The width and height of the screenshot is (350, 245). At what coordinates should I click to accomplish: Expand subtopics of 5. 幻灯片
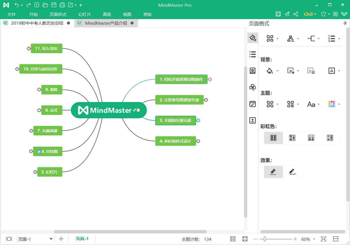click(35, 172)
